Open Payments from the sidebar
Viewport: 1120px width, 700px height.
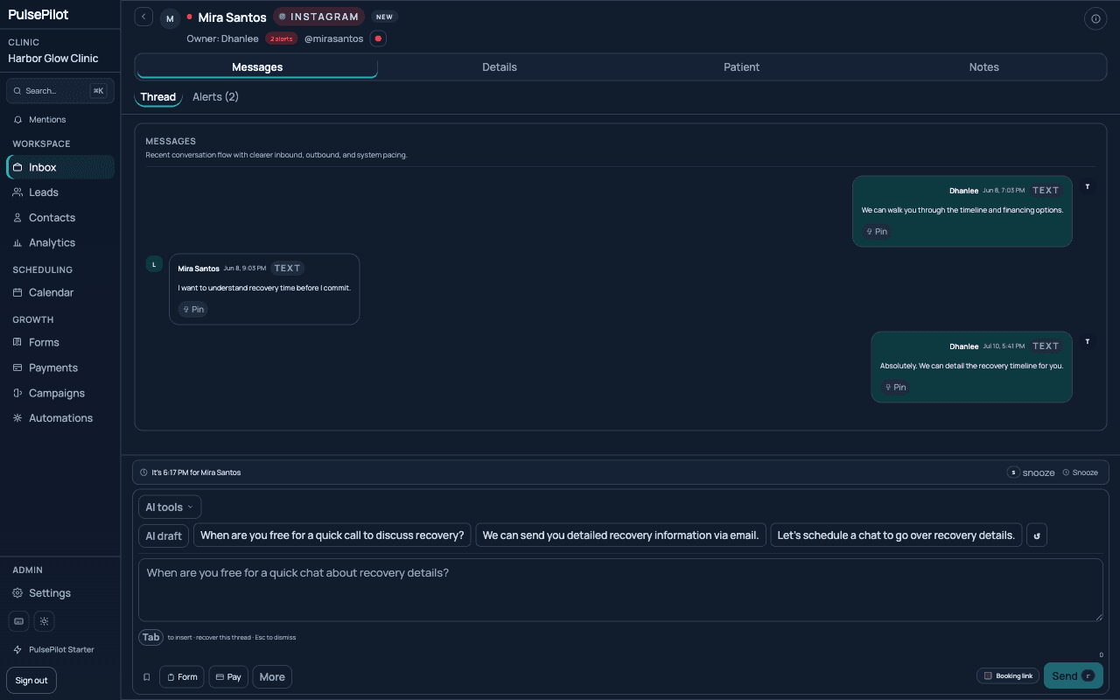point(60,368)
